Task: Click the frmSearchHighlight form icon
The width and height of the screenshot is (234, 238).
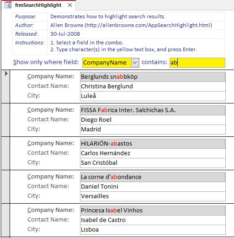Action: tap(8, 5)
